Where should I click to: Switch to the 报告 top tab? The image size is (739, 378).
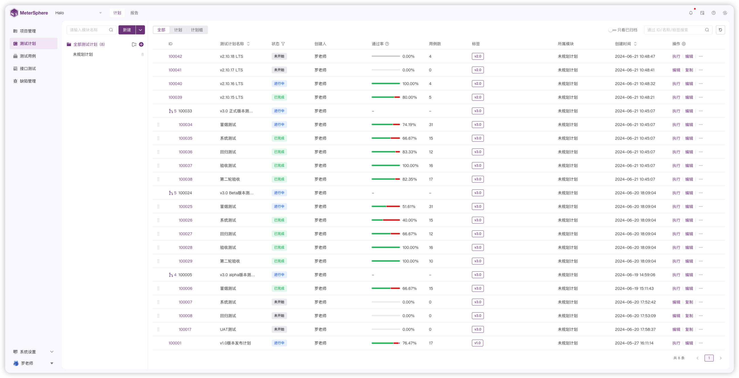click(x=134, y=13)
